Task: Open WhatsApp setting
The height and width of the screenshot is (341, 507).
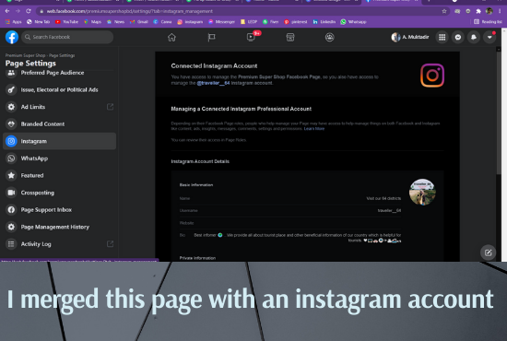Action: [60, 158]
